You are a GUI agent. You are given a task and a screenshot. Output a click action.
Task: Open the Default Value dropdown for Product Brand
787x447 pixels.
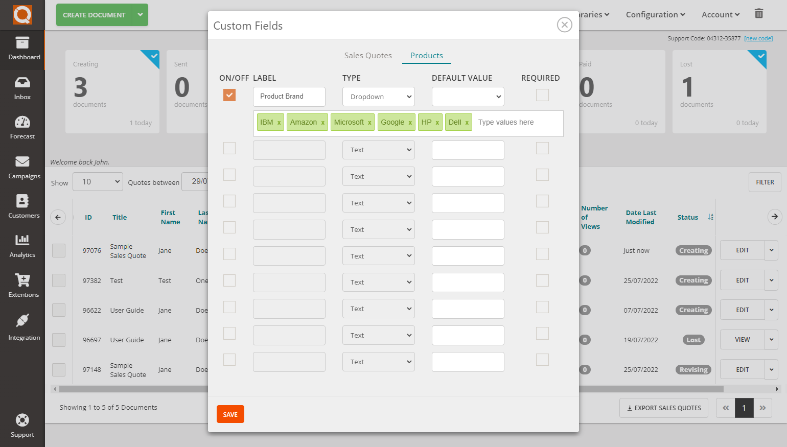click(x=468, y=97)
